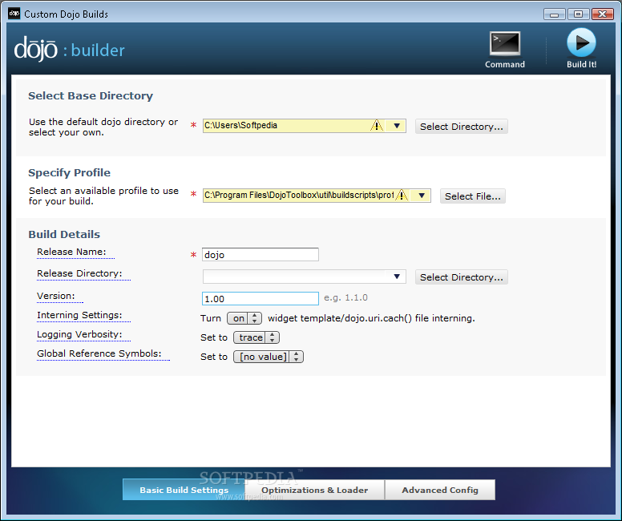Image resolution: width=622 pixels, height=521 pixels.
Task: Switch to Basic Build Settings tab
Action: [x=184, y=490]
